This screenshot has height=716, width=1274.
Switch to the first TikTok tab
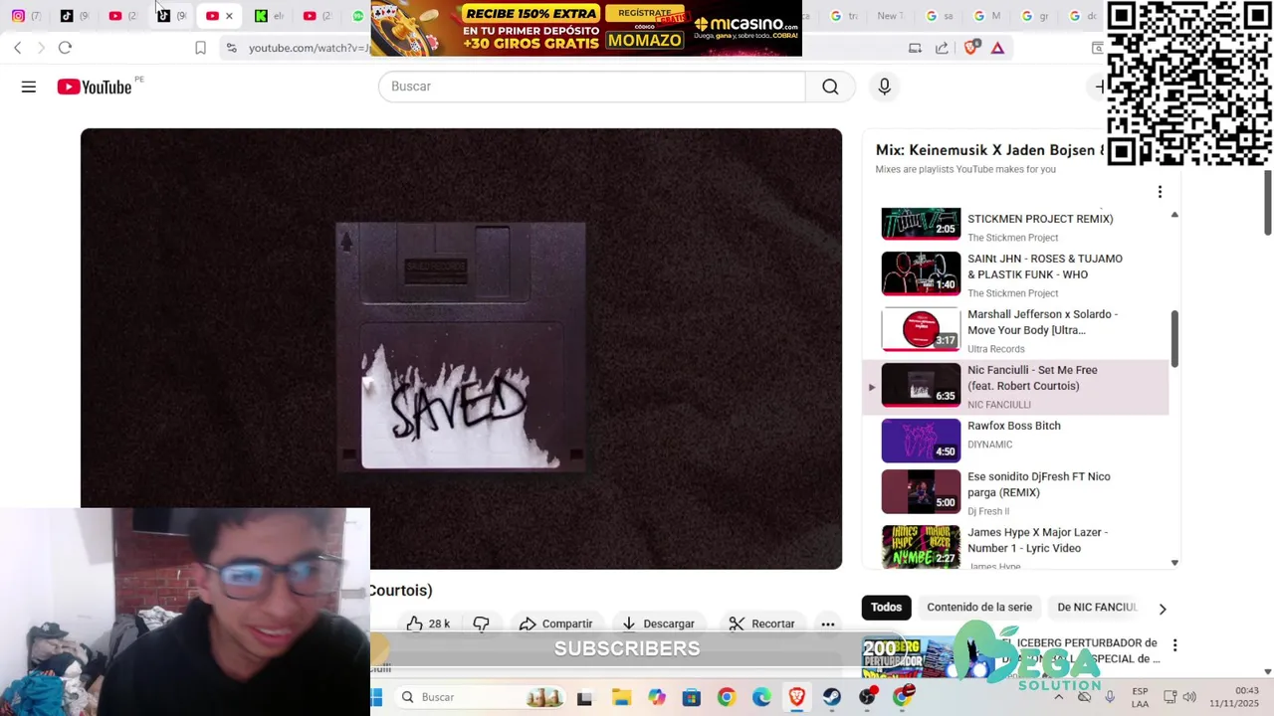[x=75, y=16]
